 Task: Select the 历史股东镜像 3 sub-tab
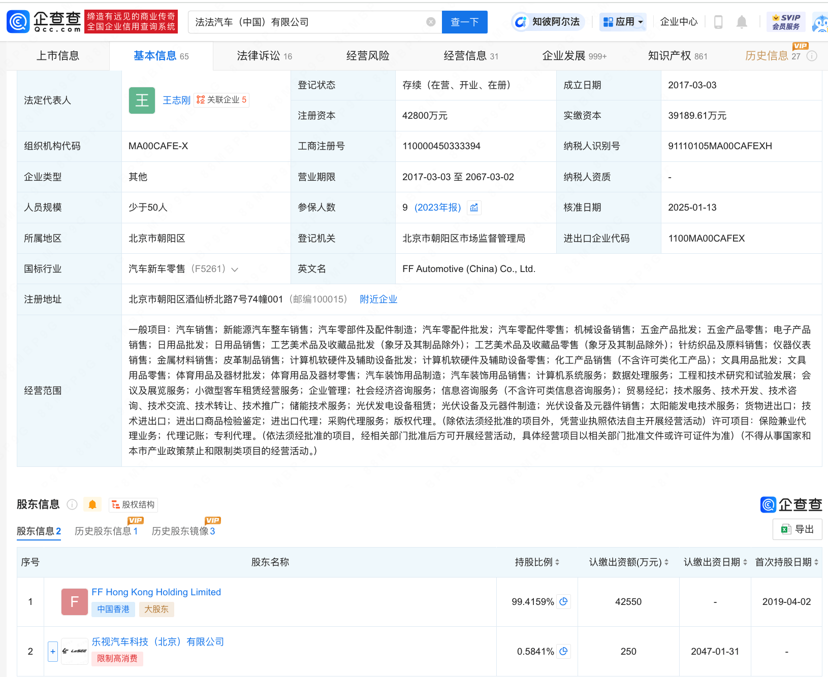[183, 531]
